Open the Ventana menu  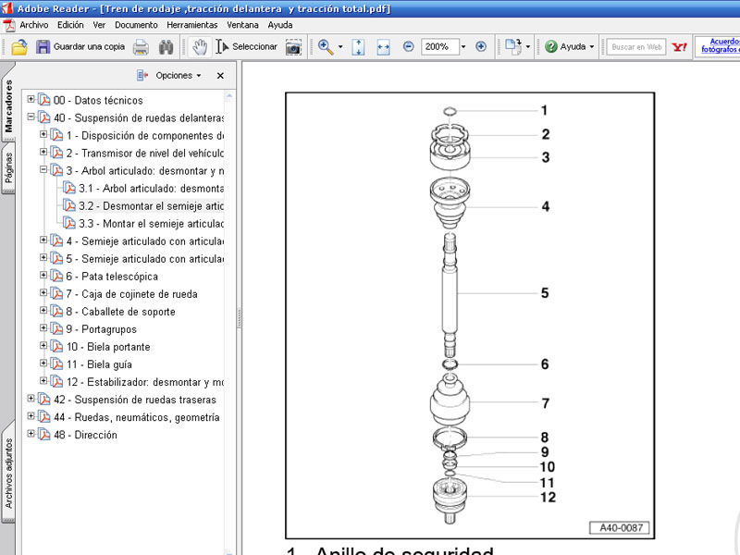tap(242, 25)
